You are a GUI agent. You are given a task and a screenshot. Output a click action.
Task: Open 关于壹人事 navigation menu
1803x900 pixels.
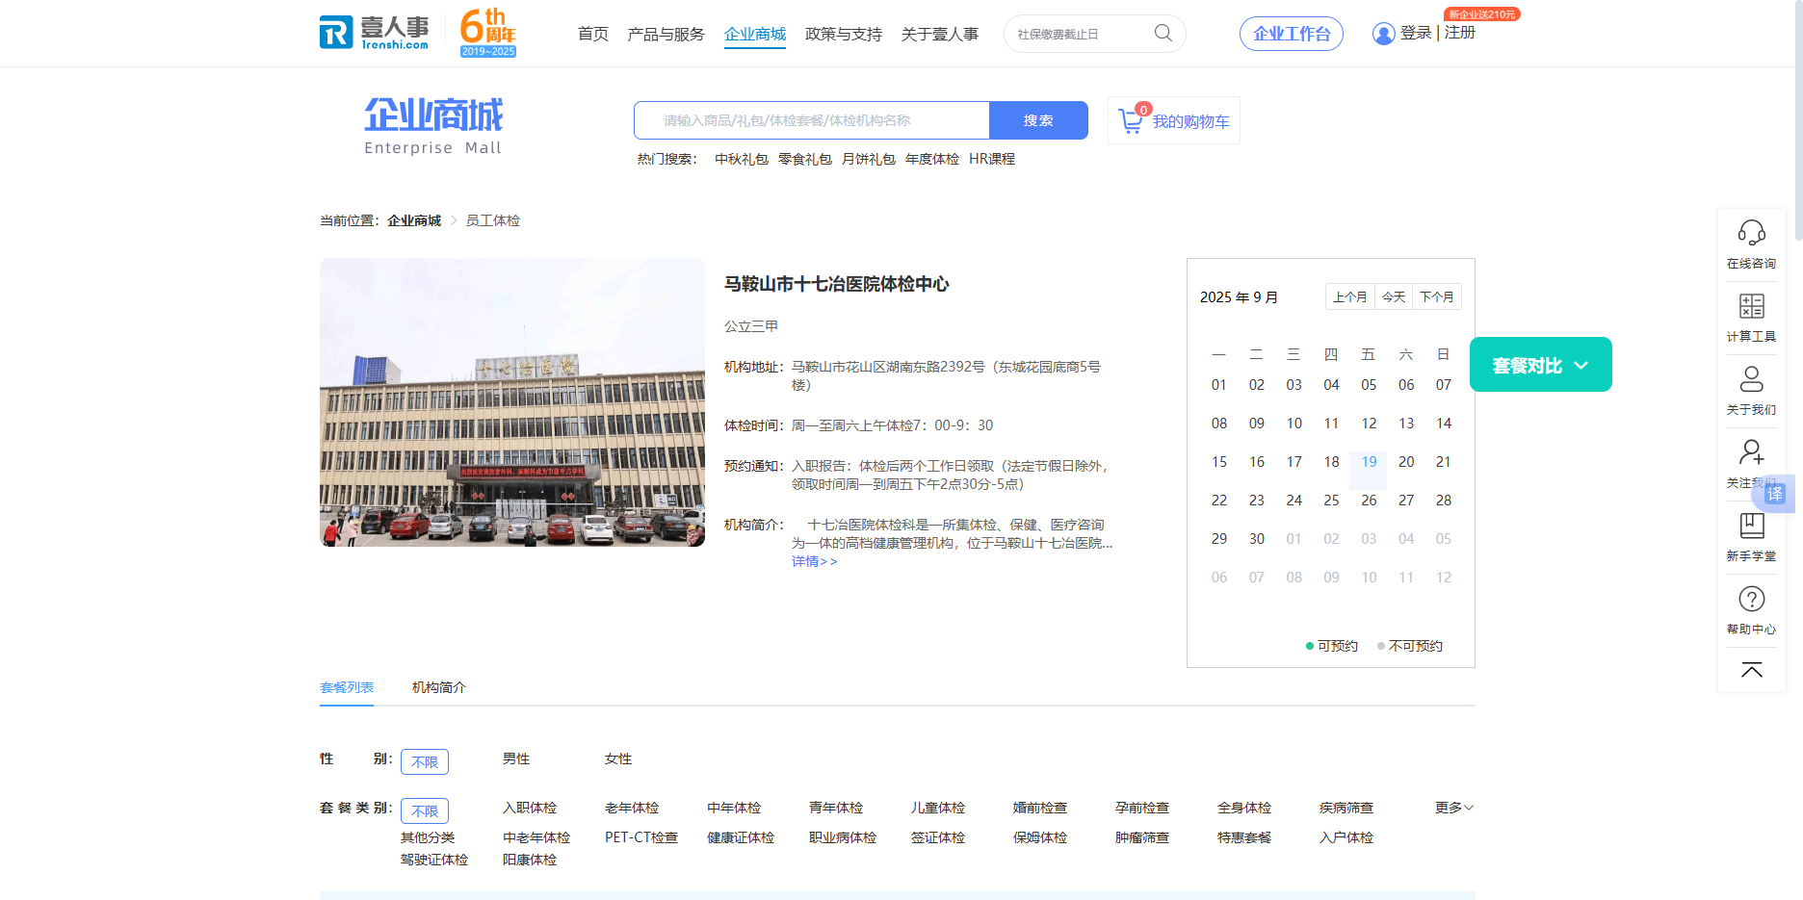click(940, 34)
